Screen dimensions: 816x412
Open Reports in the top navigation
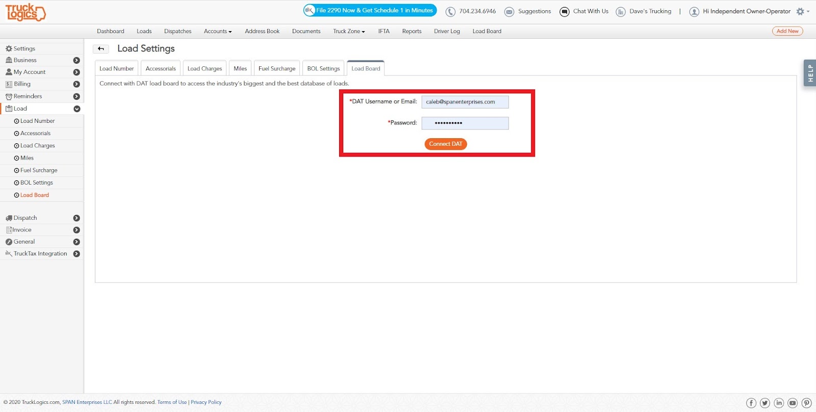pos(412,31)
